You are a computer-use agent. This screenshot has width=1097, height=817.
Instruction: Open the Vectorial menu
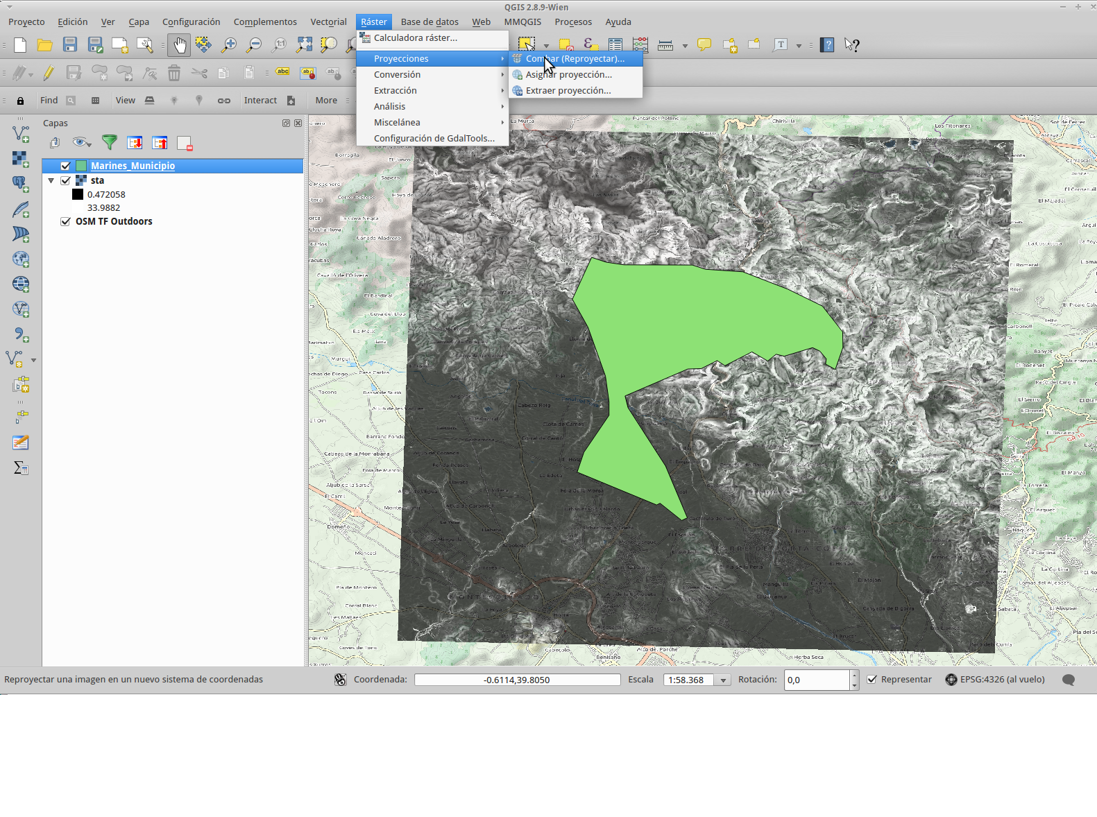(328, 22)
